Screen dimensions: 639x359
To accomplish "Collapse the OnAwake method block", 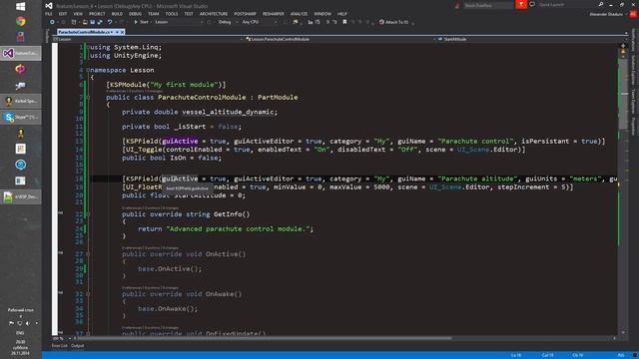I will click(88, 294).
